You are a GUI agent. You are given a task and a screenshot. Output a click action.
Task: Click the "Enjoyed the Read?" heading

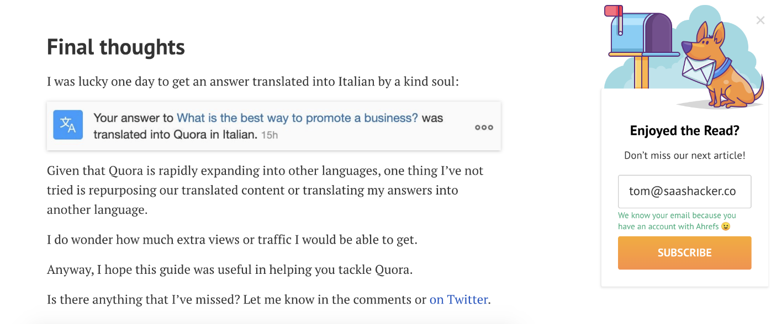[x=684, y=131]
